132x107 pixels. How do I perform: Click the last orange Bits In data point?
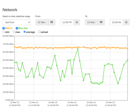[x=128, y=49]
